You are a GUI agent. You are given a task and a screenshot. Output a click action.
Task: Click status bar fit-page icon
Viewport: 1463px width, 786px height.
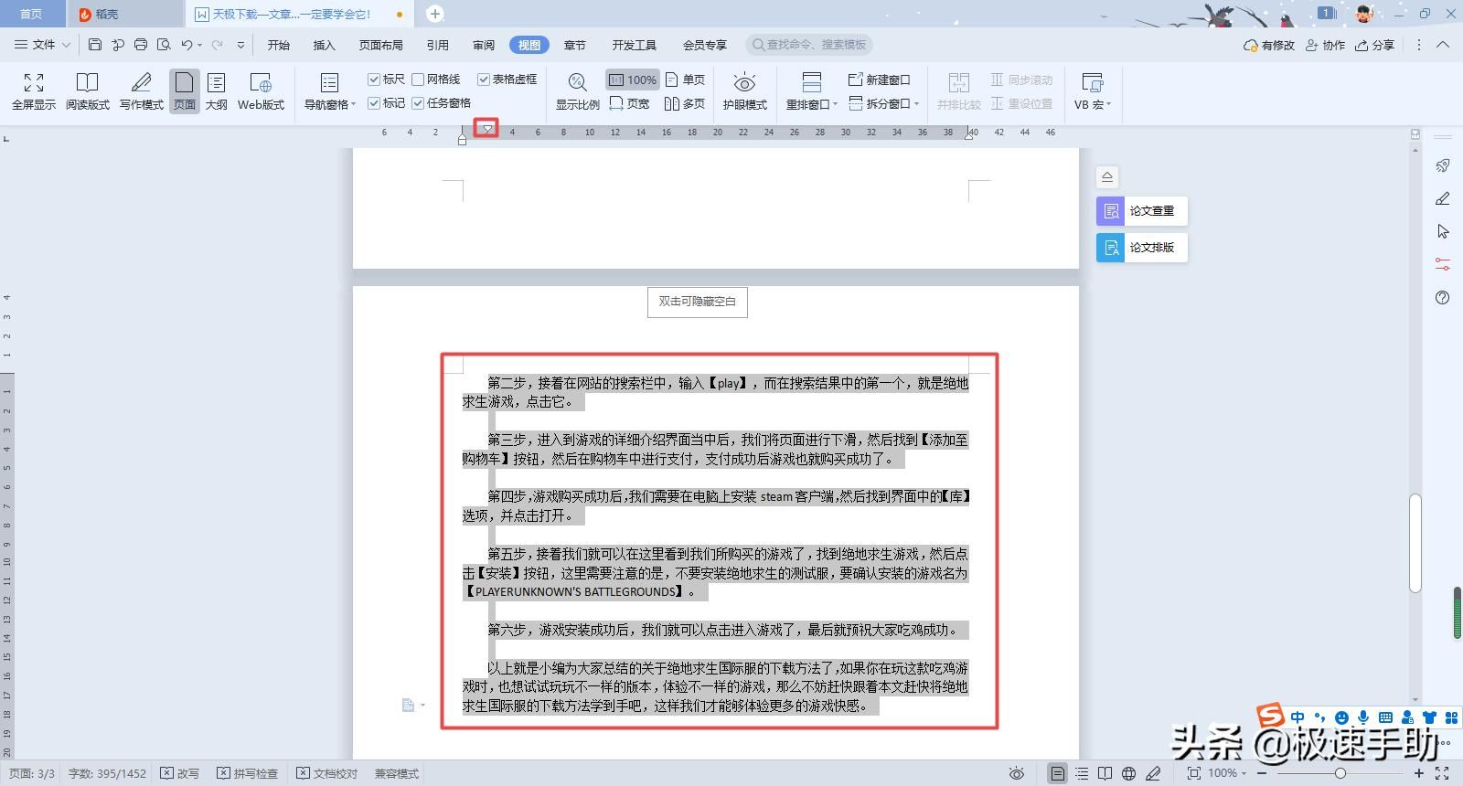1193,773
